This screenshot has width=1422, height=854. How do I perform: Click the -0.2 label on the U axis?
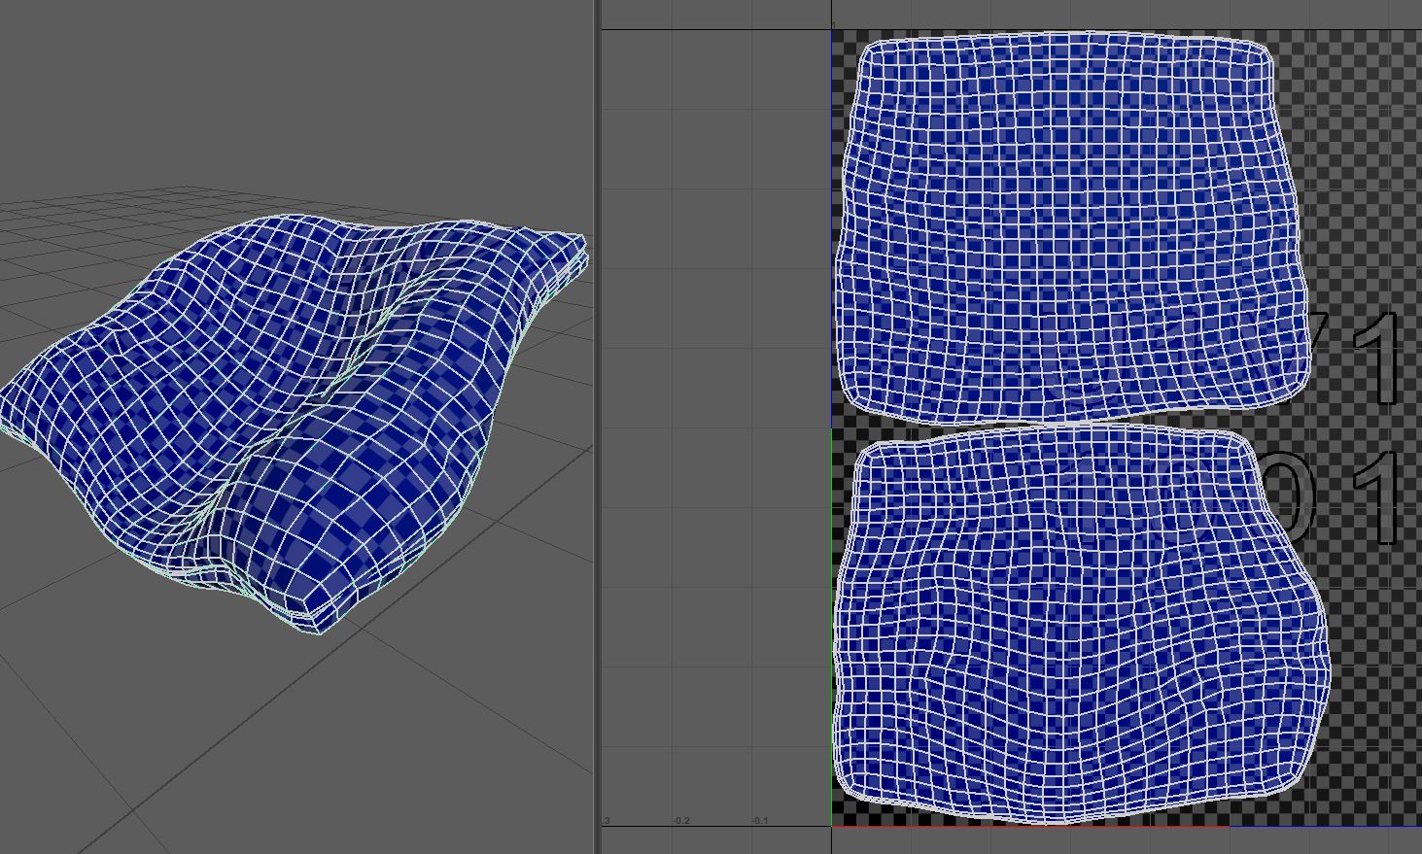tap(681, 821)
